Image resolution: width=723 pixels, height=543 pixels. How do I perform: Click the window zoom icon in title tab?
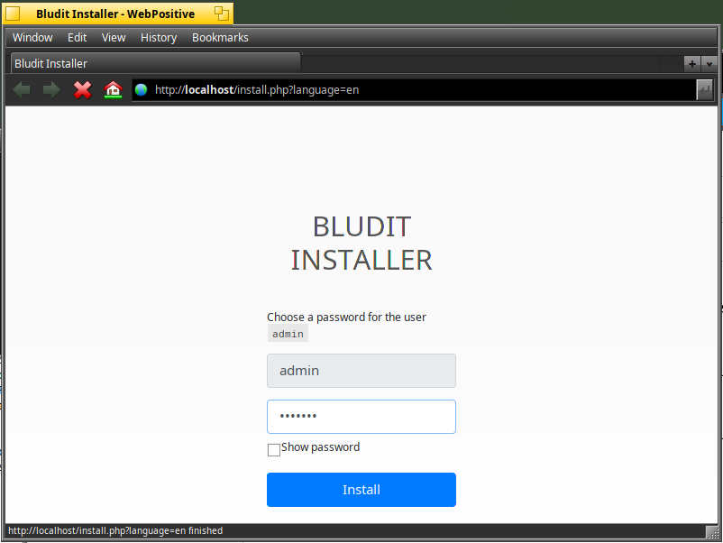(222, 14)
